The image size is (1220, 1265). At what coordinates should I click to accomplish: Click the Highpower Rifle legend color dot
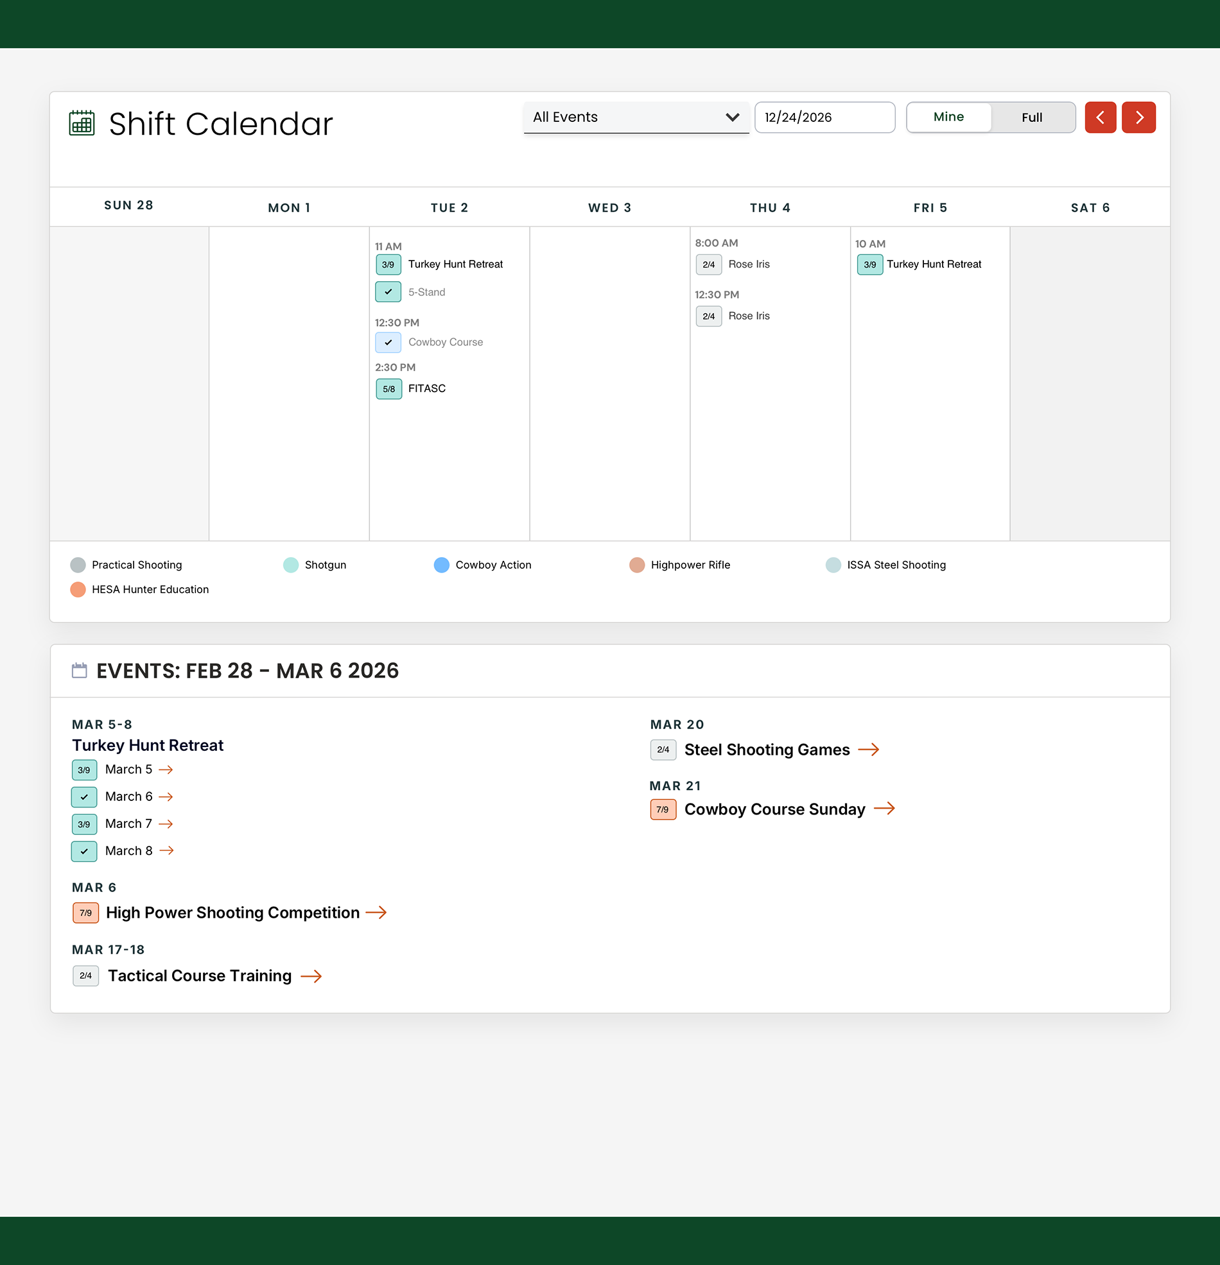point(637,565)
